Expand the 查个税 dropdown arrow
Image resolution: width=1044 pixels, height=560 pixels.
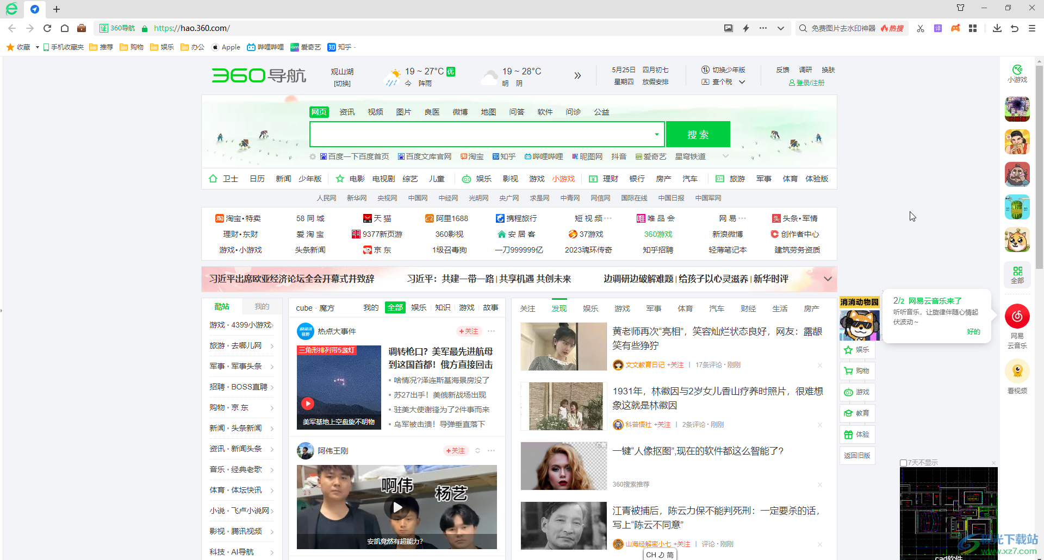(x=742, y=82)
